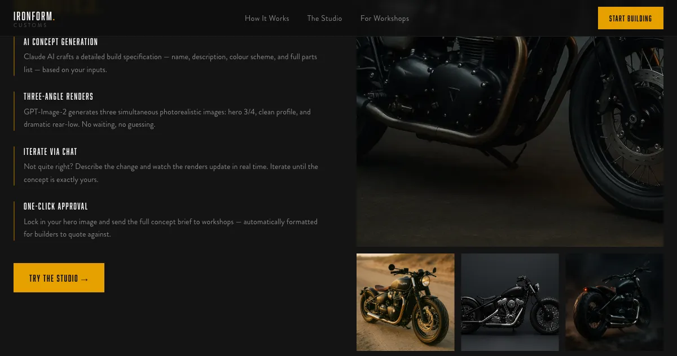This screenshot has width=677, height=356.
Task: Click the paragraph starting "Lock in your hero image"
Action: click(171, 228)
